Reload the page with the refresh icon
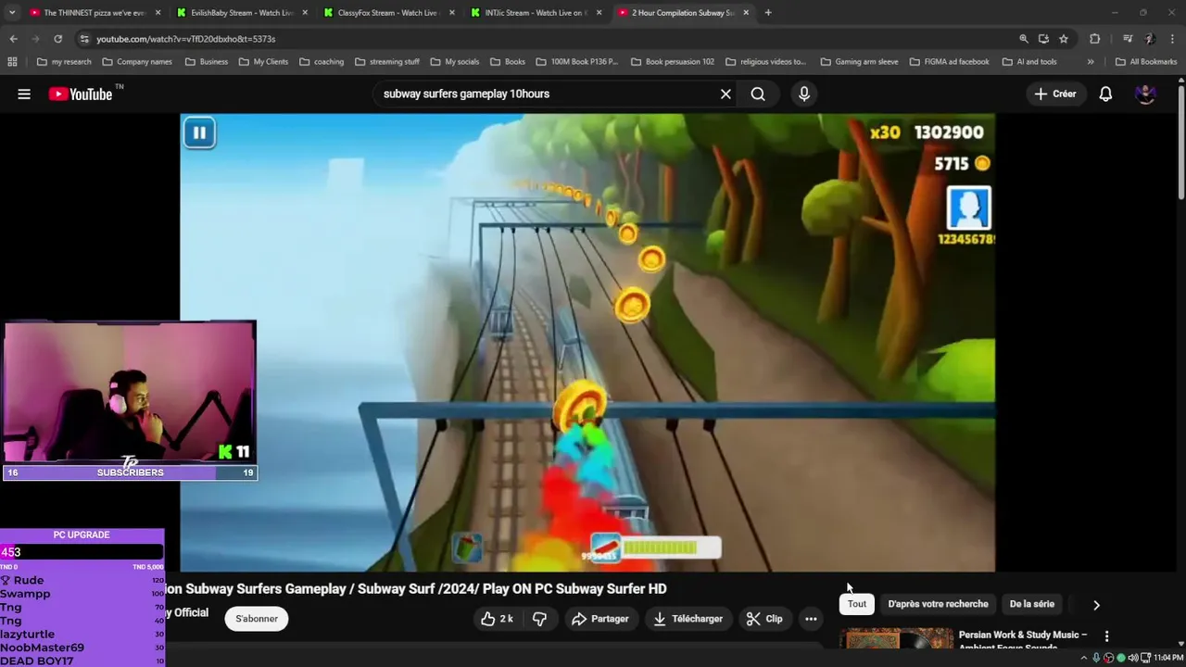 [57, 39]
